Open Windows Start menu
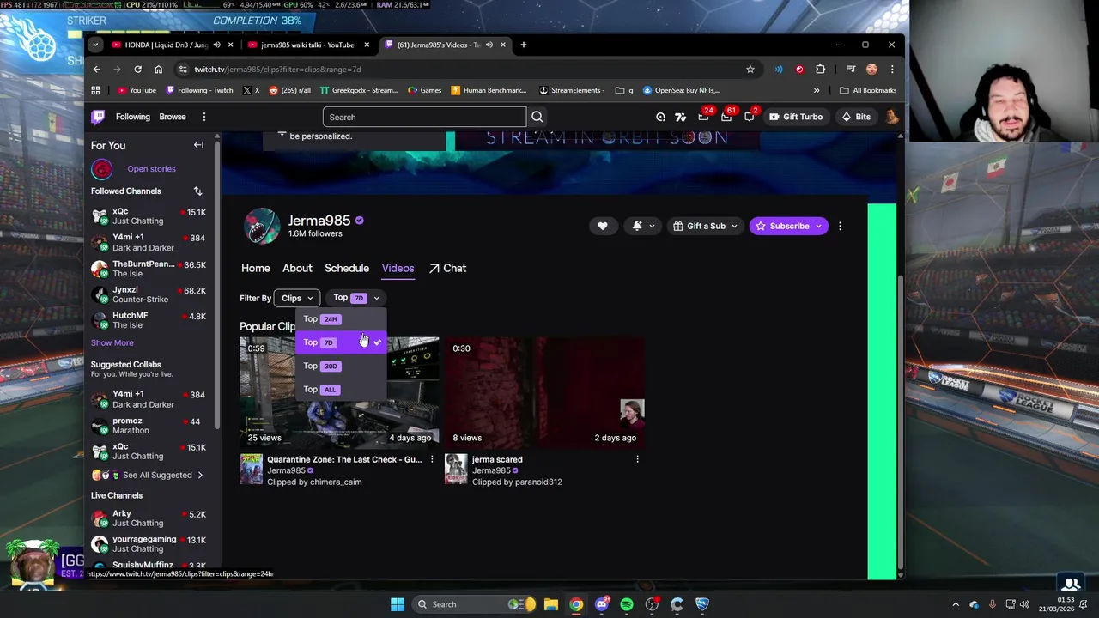1099x618 pixels. (397, 604)
